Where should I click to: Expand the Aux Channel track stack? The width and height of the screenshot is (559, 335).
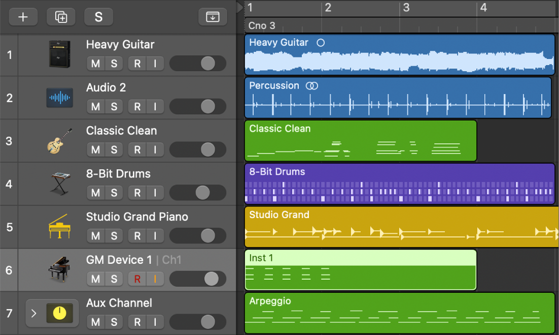pyautogui.click(x=33, y=313)
